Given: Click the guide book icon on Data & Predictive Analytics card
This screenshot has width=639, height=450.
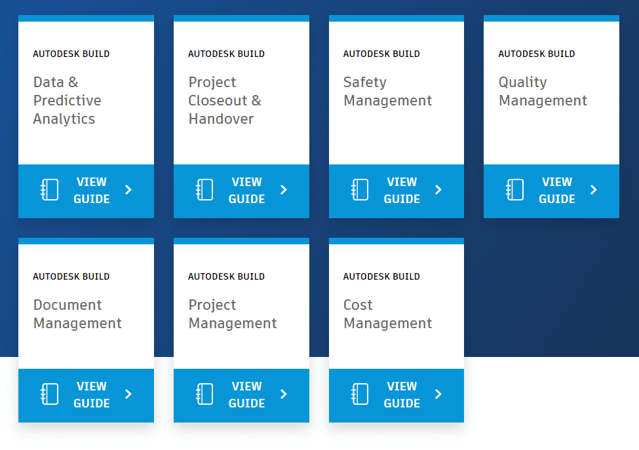Looking at the screenshot, I should 49,190.
